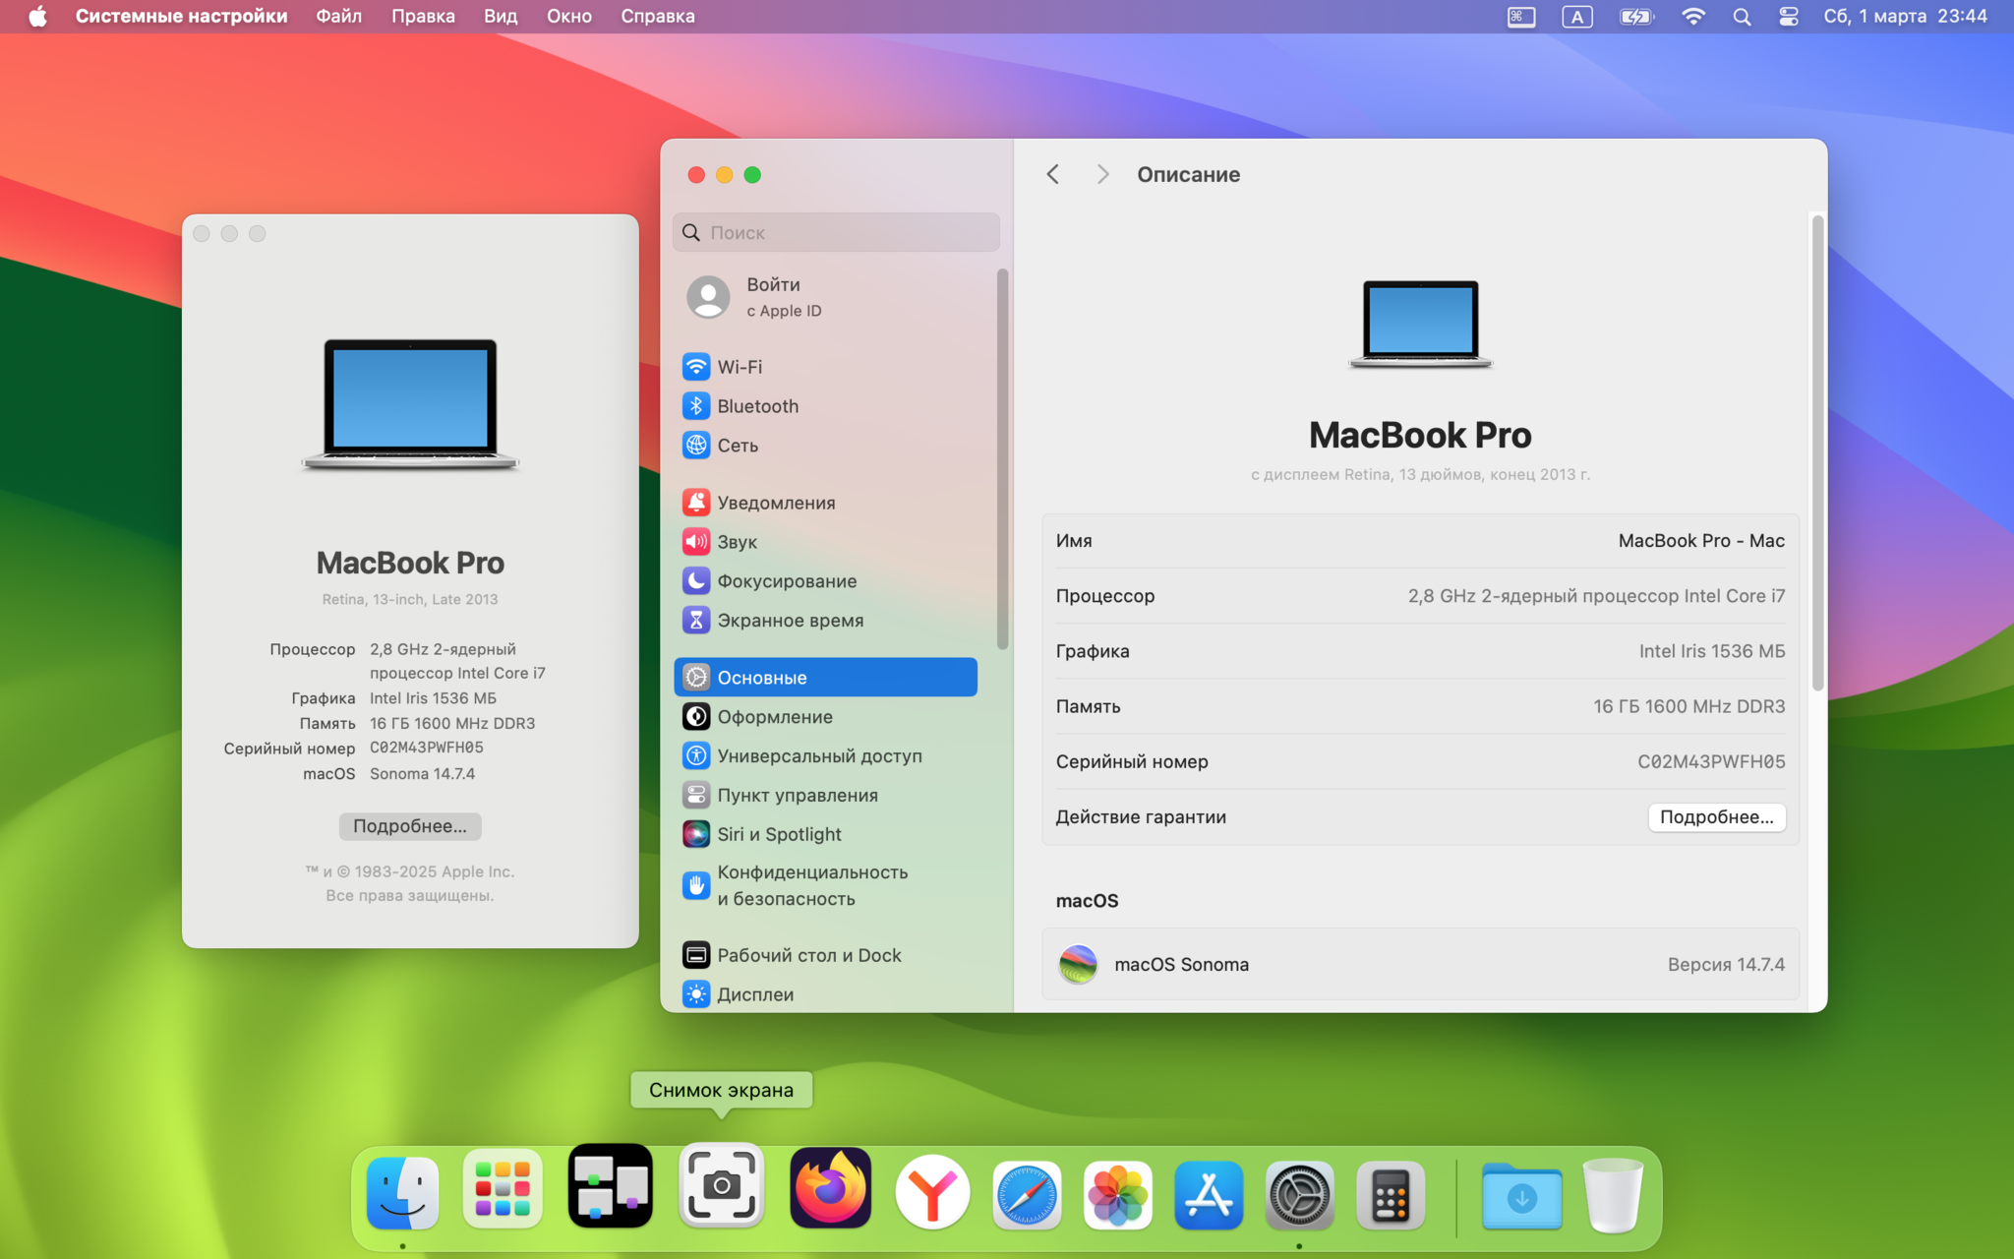Open Звук sound settings
Image resolution: width=2014 pixels, height=1259 pixels.
click(826, 542)
